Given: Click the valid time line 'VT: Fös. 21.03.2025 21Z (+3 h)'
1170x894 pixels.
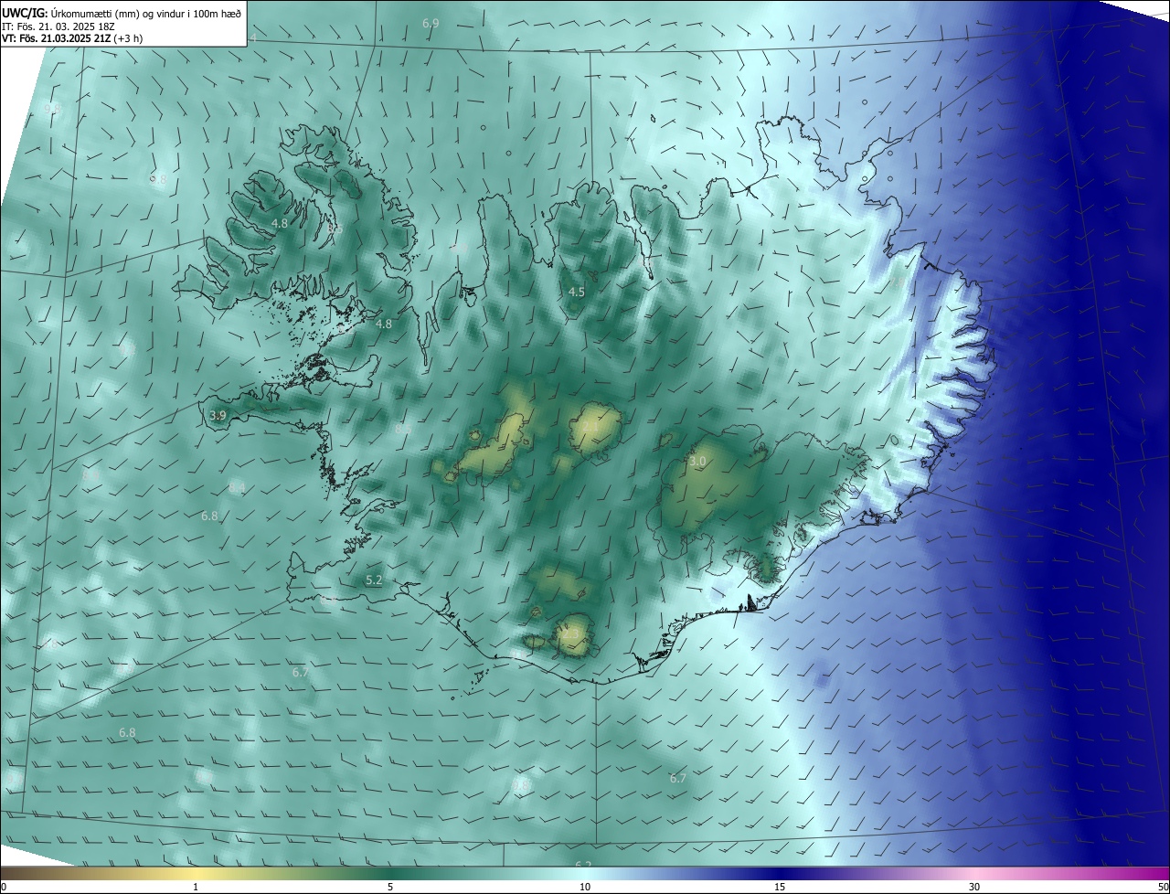Looking at the screenshot, I should click(72, 38).
